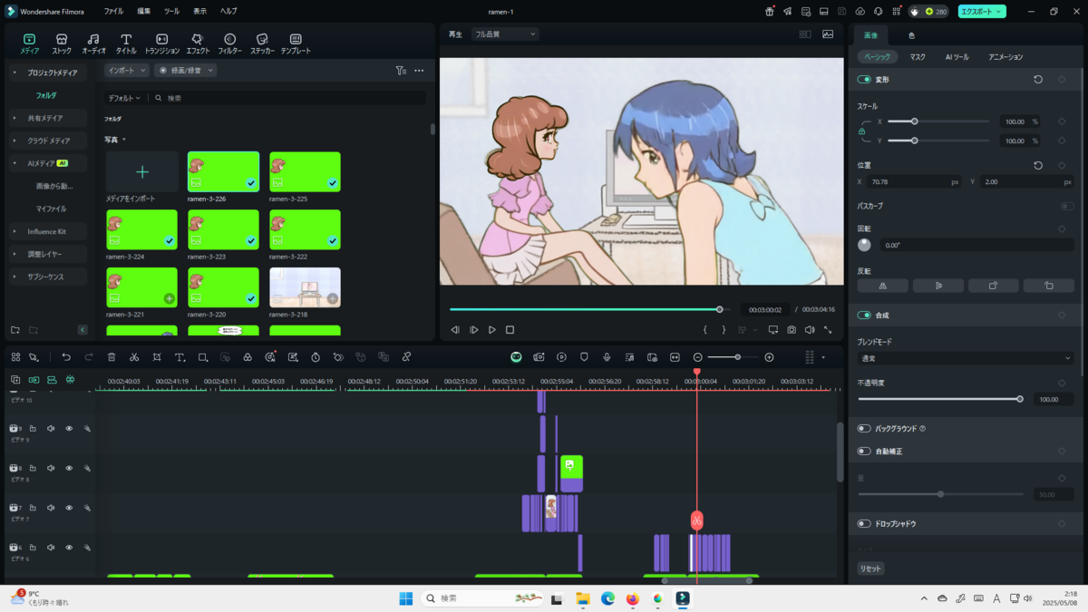The image size is (1088, 612).
Task: Expand the クラウド メディア tree item
Action: 47,141
